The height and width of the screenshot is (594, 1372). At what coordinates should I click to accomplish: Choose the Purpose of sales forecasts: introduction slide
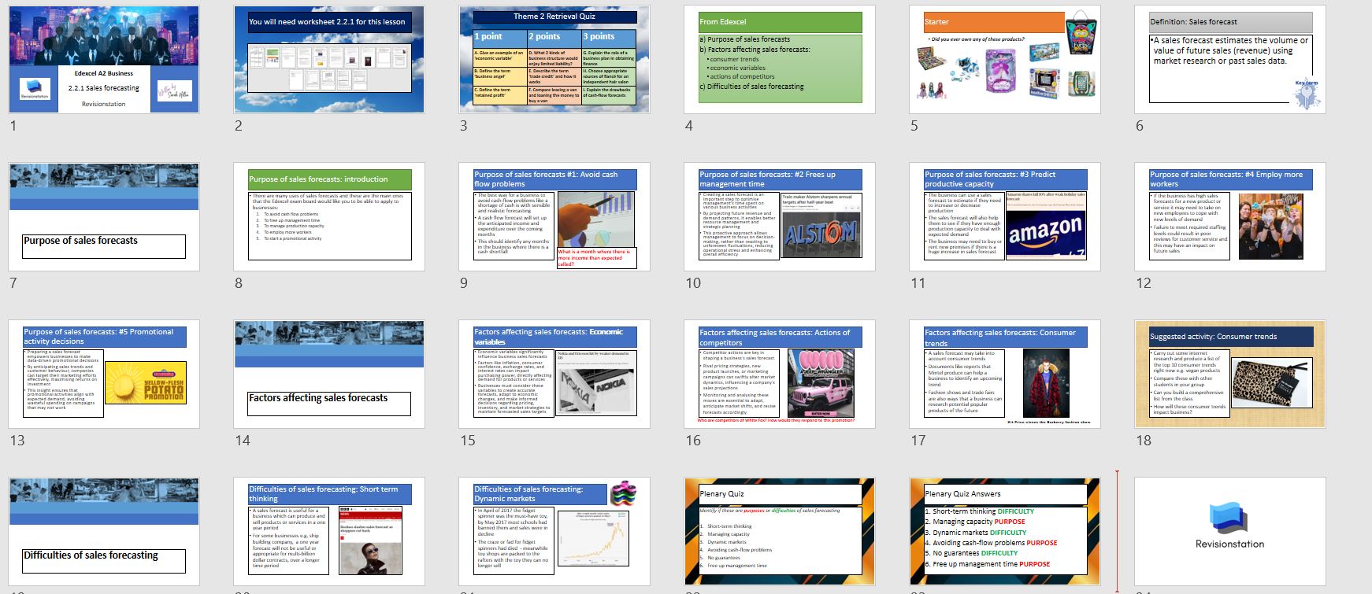click(x=329, y=217)
